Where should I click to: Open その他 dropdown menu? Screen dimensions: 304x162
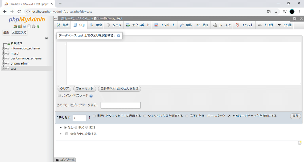pos(284,25)
